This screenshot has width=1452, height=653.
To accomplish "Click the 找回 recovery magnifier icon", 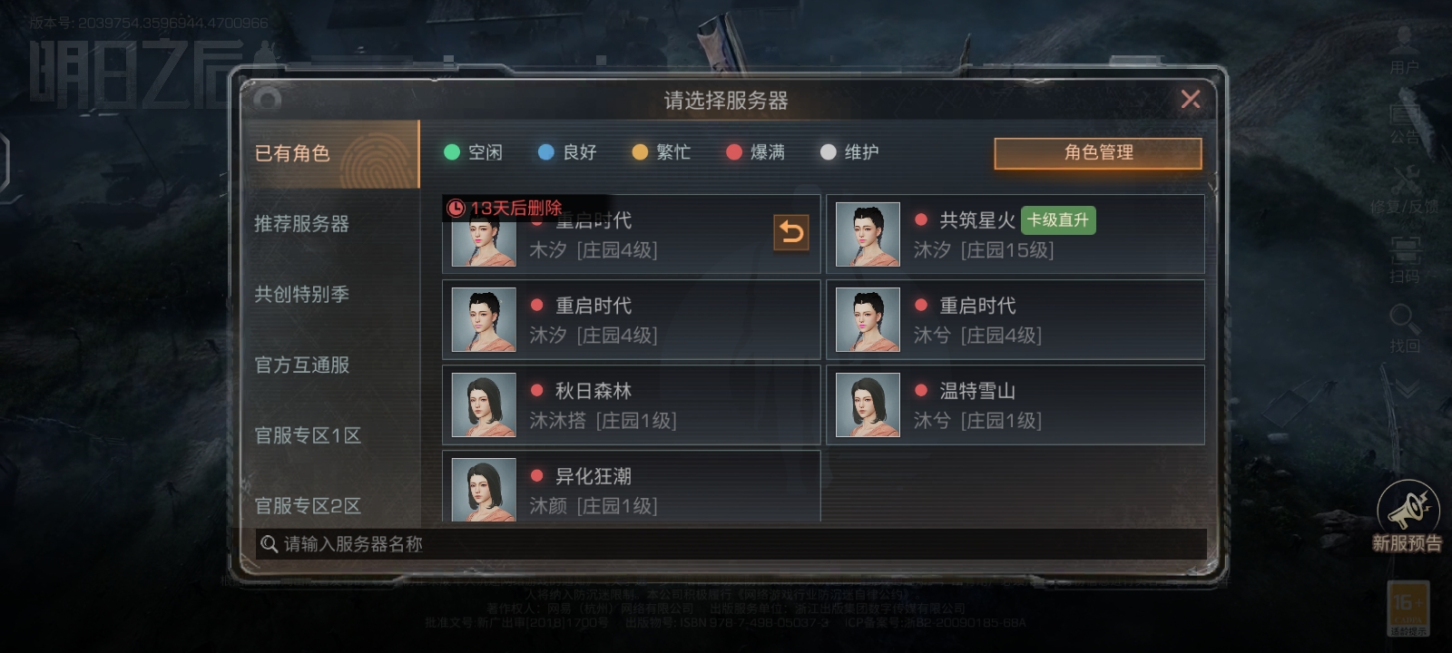I will pos(1404,319).
